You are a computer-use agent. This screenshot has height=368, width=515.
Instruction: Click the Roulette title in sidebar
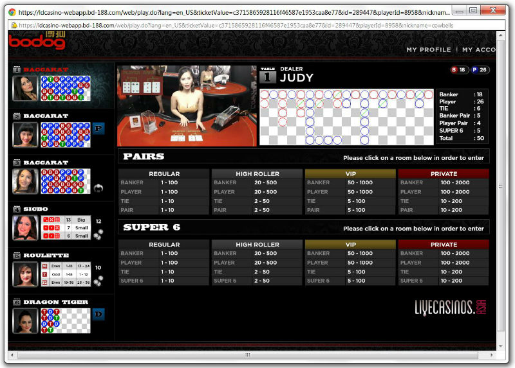point(46,256)
